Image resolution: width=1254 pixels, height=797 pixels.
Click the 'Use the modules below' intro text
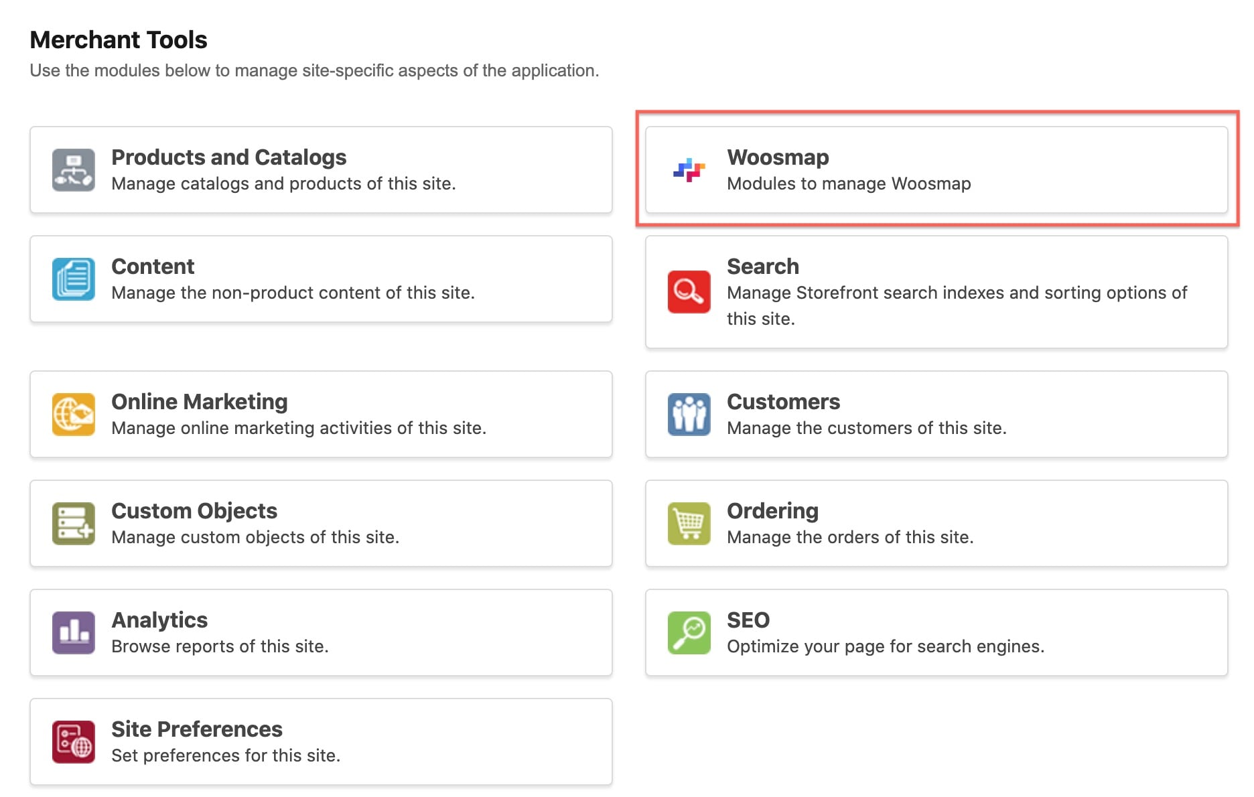click(x=315, y=70)
